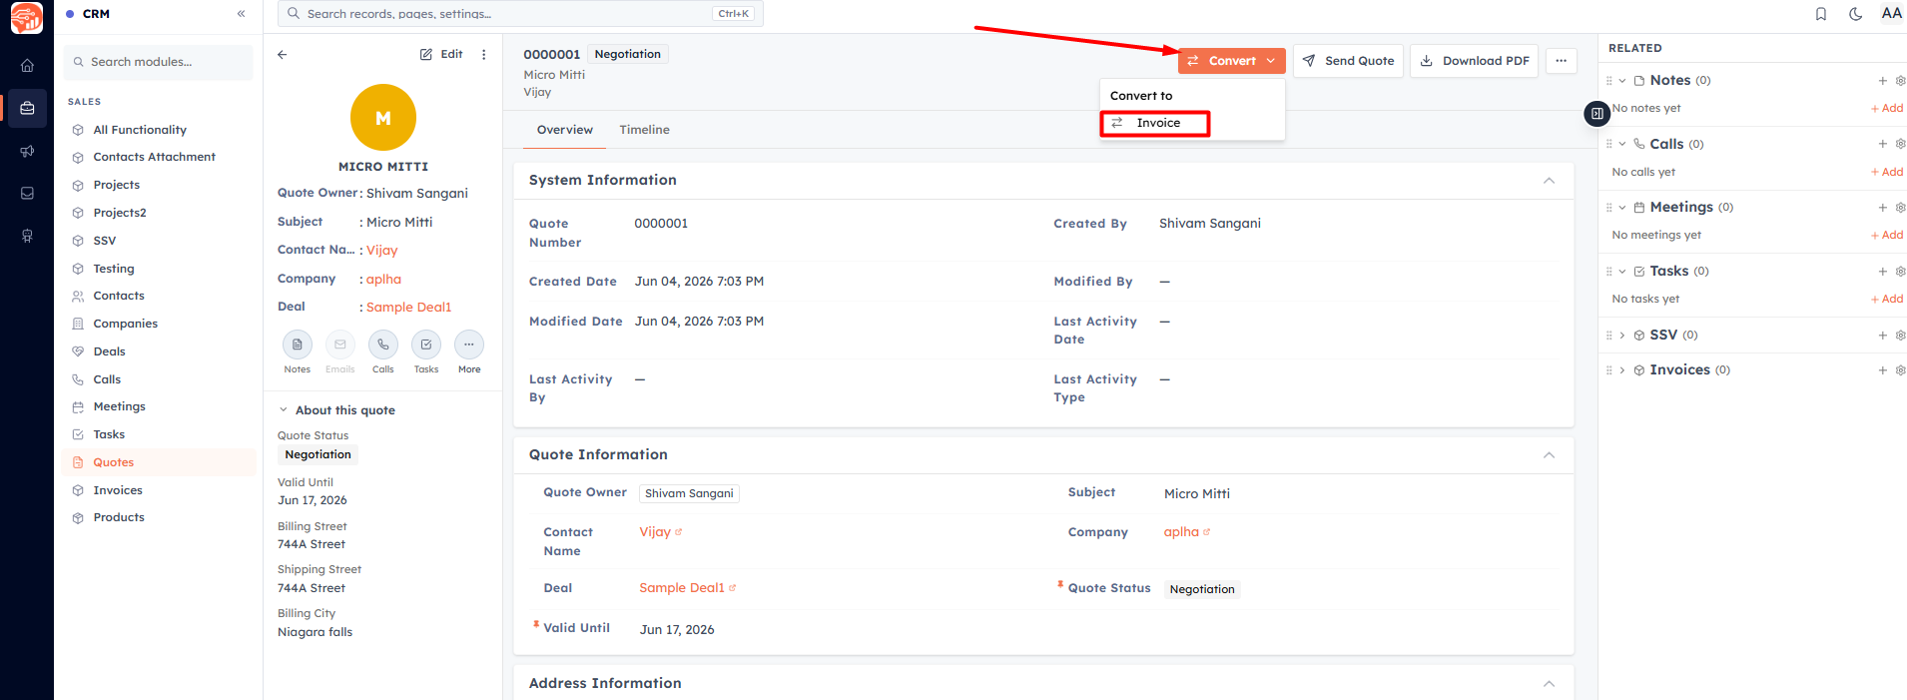The width and height of the screenshot is (1907, 700).
Task: Switch to the Overview tab
Action: (x=564, y=130)
